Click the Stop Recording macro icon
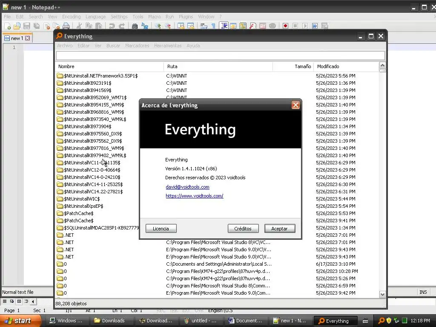The image size is (436, 327). pyautogui.click(x=295, y=26)
